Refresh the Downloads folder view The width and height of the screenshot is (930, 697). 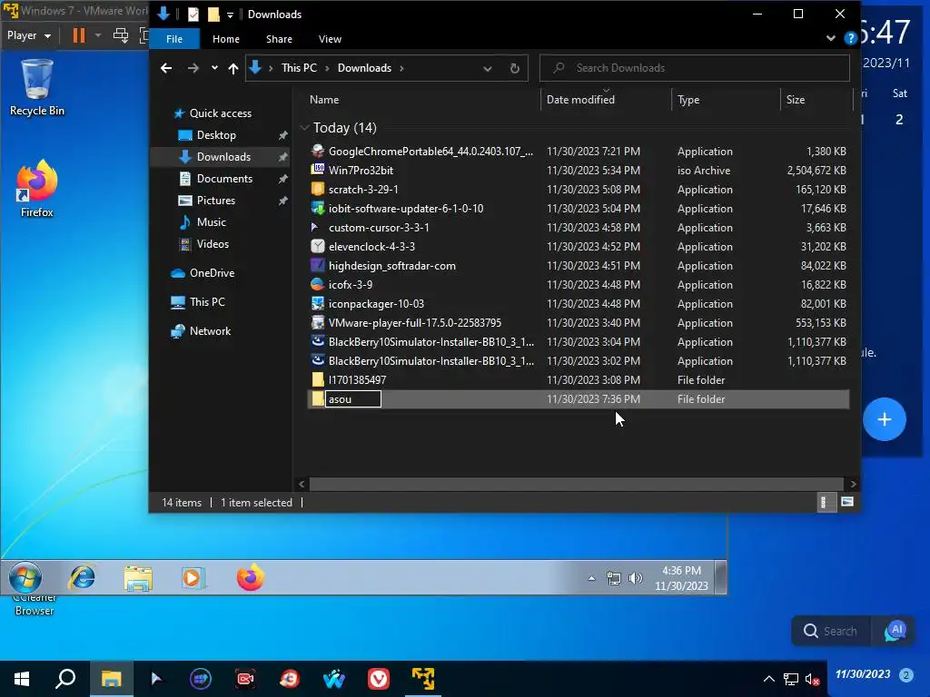click(x=514, y=68)
